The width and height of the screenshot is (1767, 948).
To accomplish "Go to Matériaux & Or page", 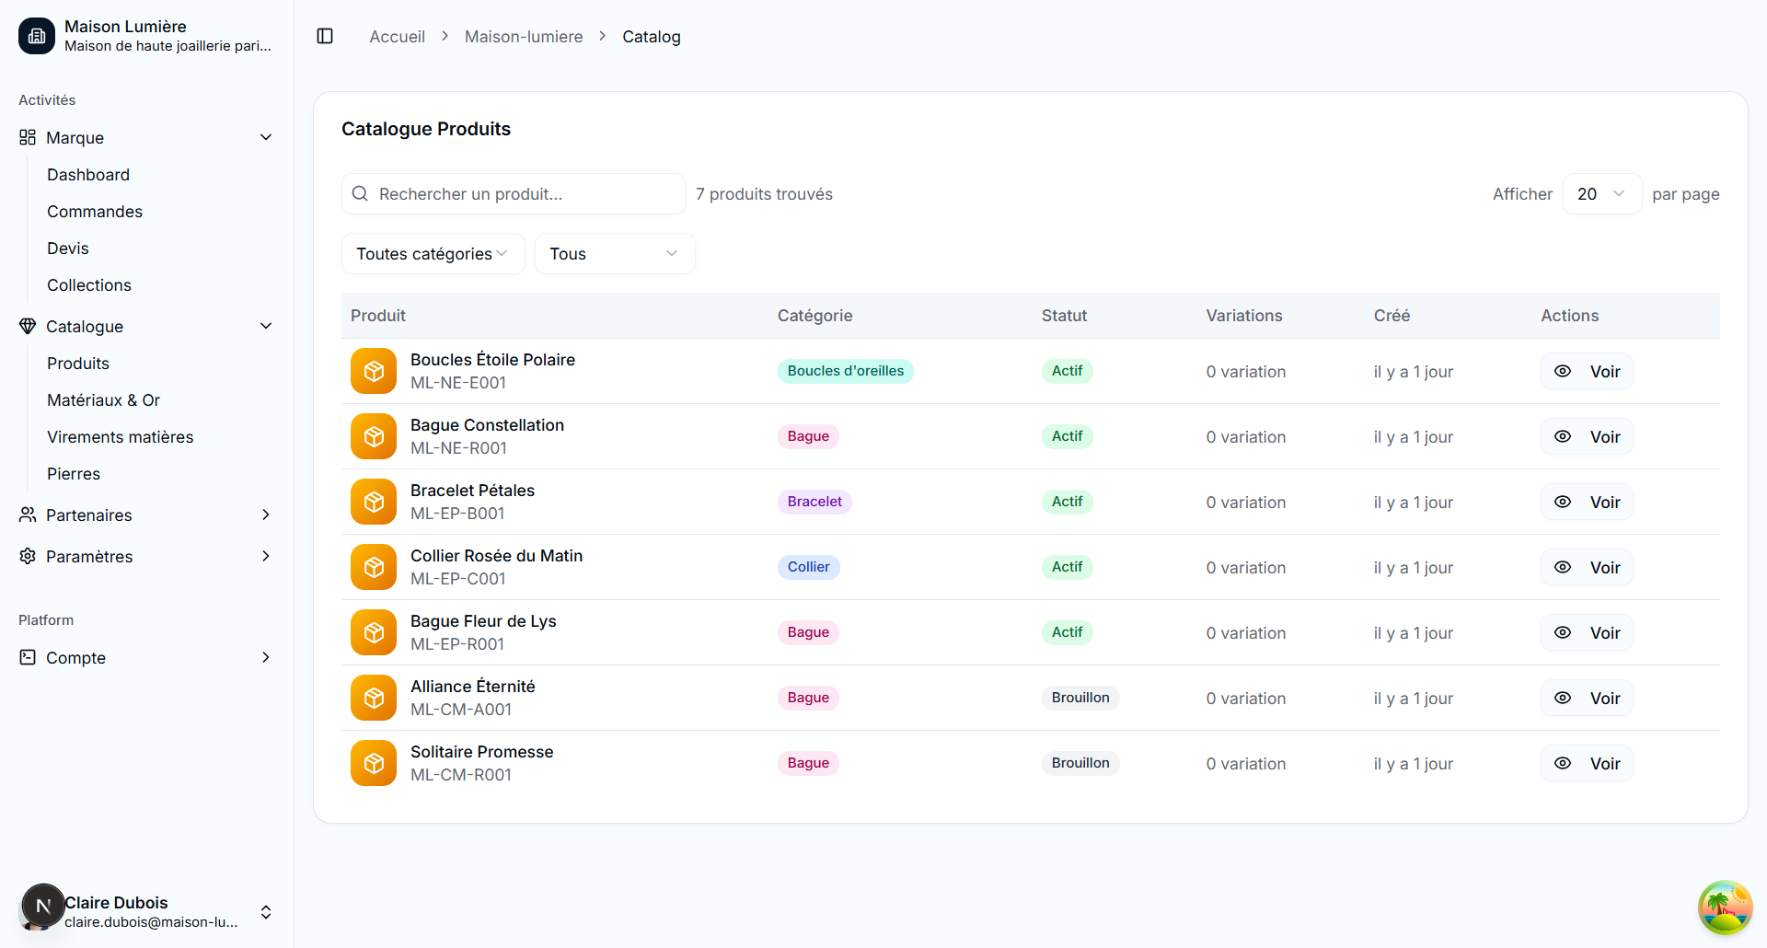I will pyautogui.click(x=104, y=400).
